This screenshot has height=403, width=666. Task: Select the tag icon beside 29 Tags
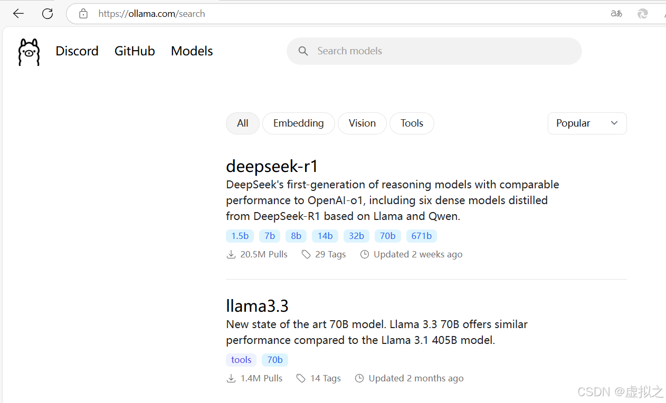[x=306, y=254]
